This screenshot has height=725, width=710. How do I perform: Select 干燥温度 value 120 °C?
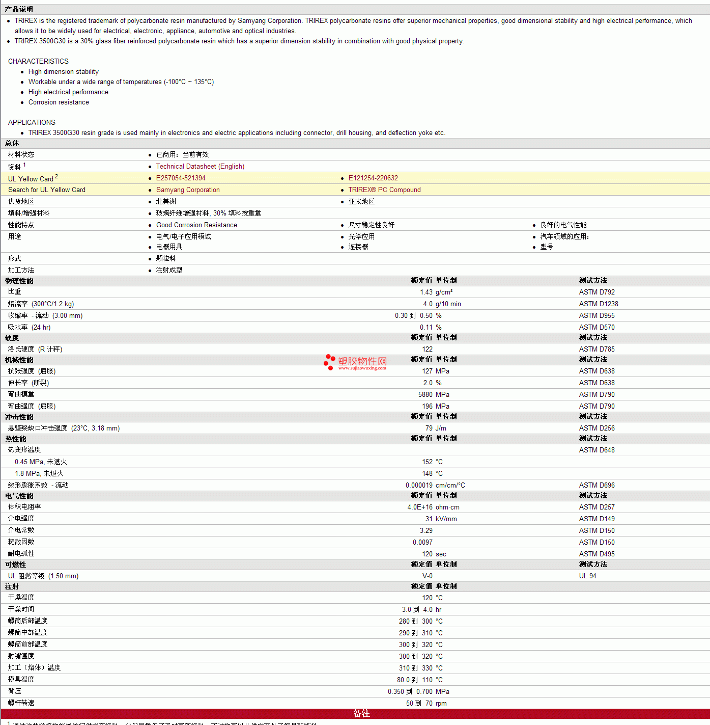432,598
